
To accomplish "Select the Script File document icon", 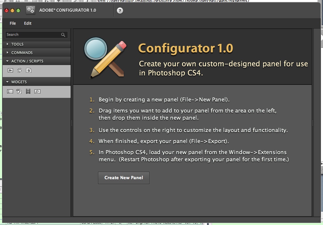I will (29, 71).
